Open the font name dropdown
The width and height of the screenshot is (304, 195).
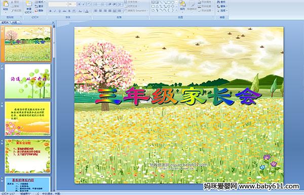click(66, 4)
